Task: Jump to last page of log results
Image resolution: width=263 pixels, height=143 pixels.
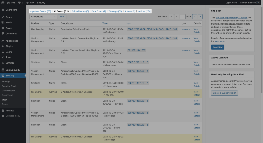Action: (200, 17)
